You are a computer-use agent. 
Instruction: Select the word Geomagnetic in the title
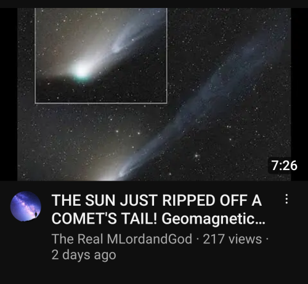(209, 219)
